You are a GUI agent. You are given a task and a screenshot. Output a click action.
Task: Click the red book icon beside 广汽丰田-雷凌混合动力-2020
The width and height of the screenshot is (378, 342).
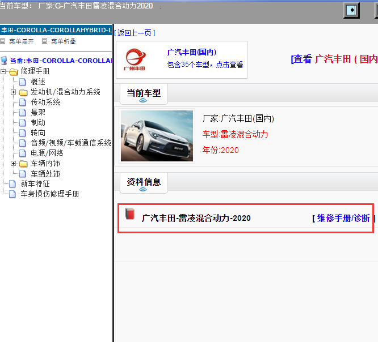pyautogui.click(x=130, y=215)
